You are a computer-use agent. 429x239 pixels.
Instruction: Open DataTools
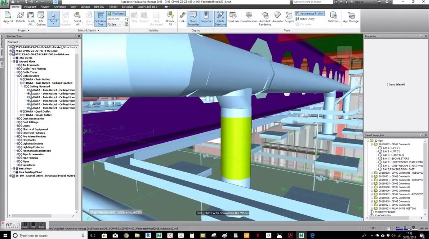point(333,18)
